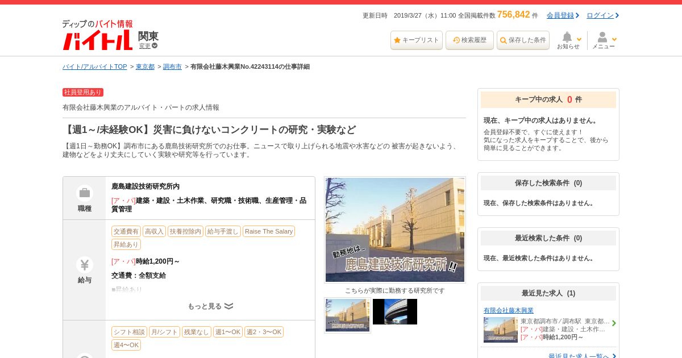Screen dimensions: 682x358
Task: Click the 週2・3〜OK tag
Action: (x=264, y=332)
